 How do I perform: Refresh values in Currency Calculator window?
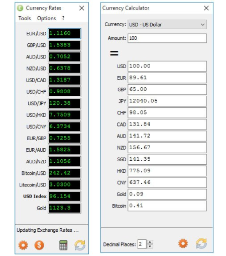pyautogui.click(x=201, y=243)
